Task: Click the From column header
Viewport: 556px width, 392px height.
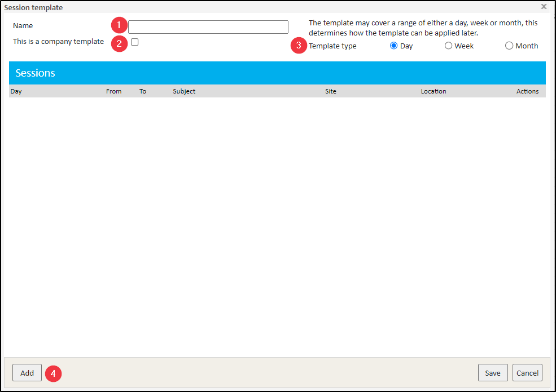Action: (113, 91)
